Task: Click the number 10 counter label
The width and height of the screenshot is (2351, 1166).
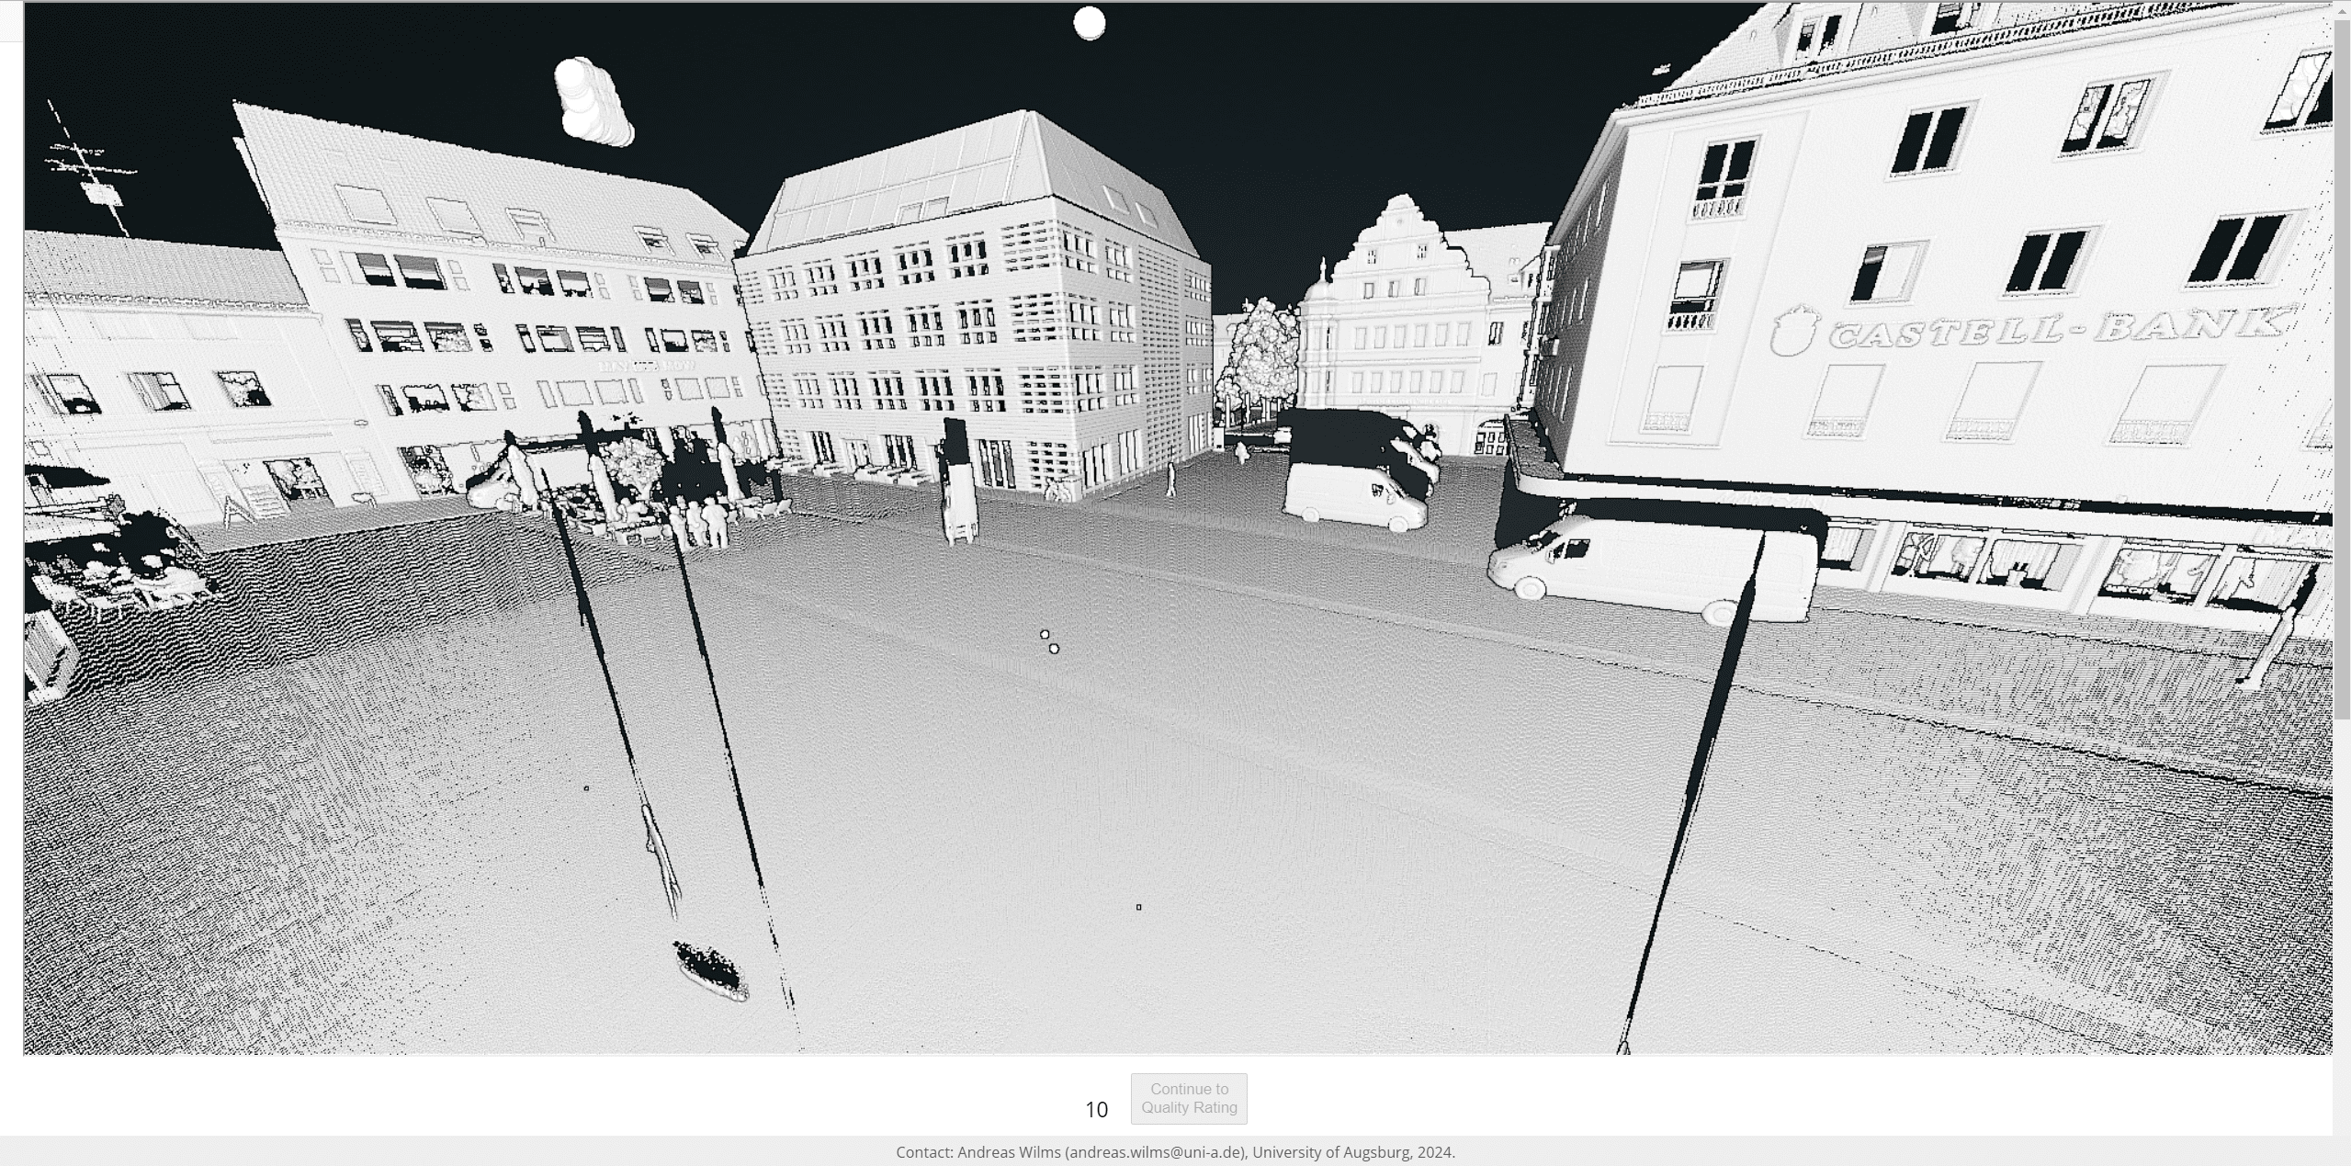Action: tap(1096, 1110)
